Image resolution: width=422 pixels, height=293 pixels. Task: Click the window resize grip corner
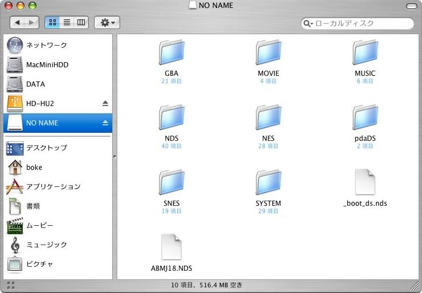pos(415,286)
